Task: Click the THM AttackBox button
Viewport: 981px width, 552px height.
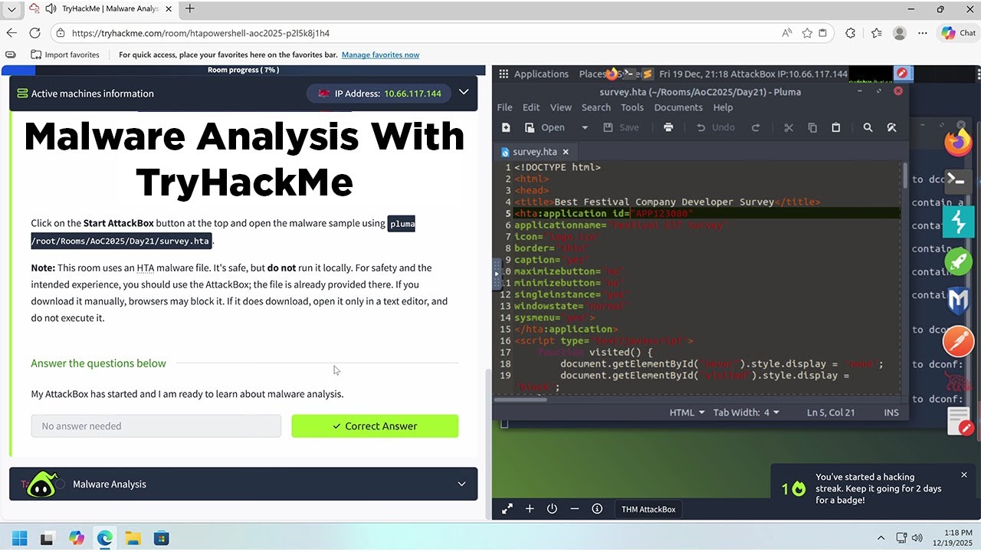Action: pos(648,509)
